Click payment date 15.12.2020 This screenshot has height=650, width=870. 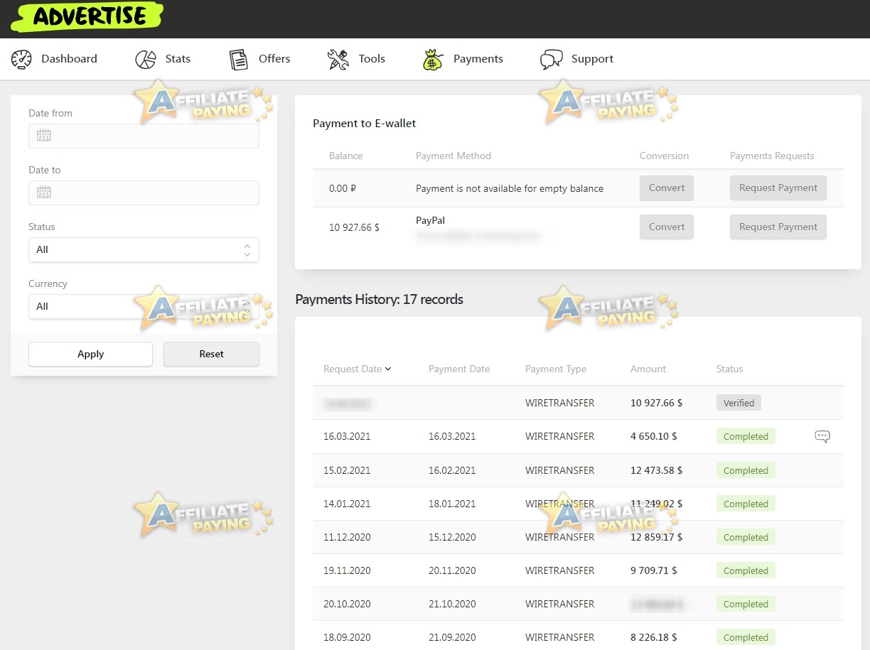point(452,537)
